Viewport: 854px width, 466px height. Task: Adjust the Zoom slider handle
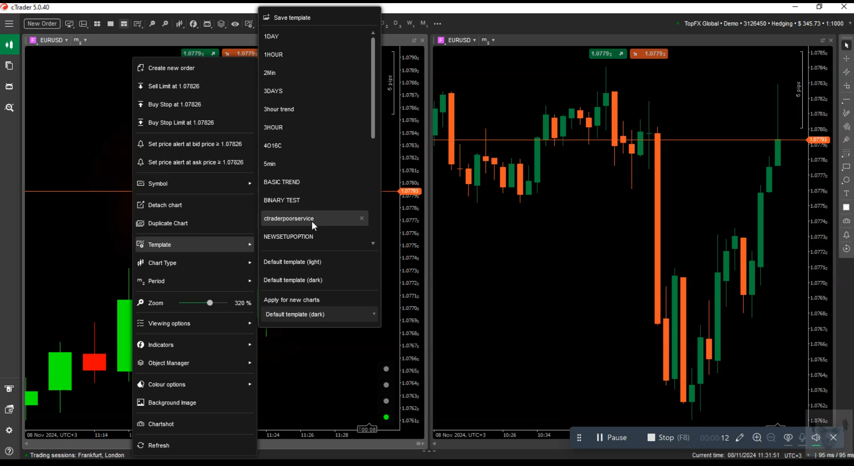(x=210, y=303)
